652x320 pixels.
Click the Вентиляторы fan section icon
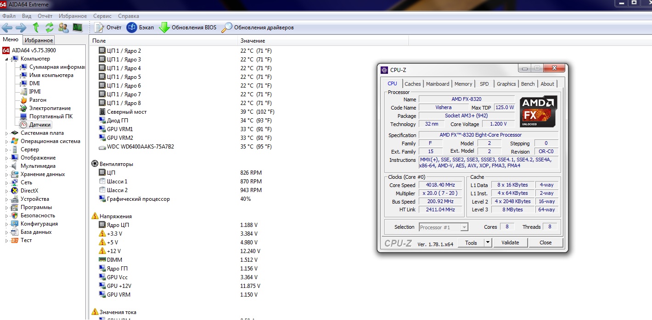click(95, 164)
